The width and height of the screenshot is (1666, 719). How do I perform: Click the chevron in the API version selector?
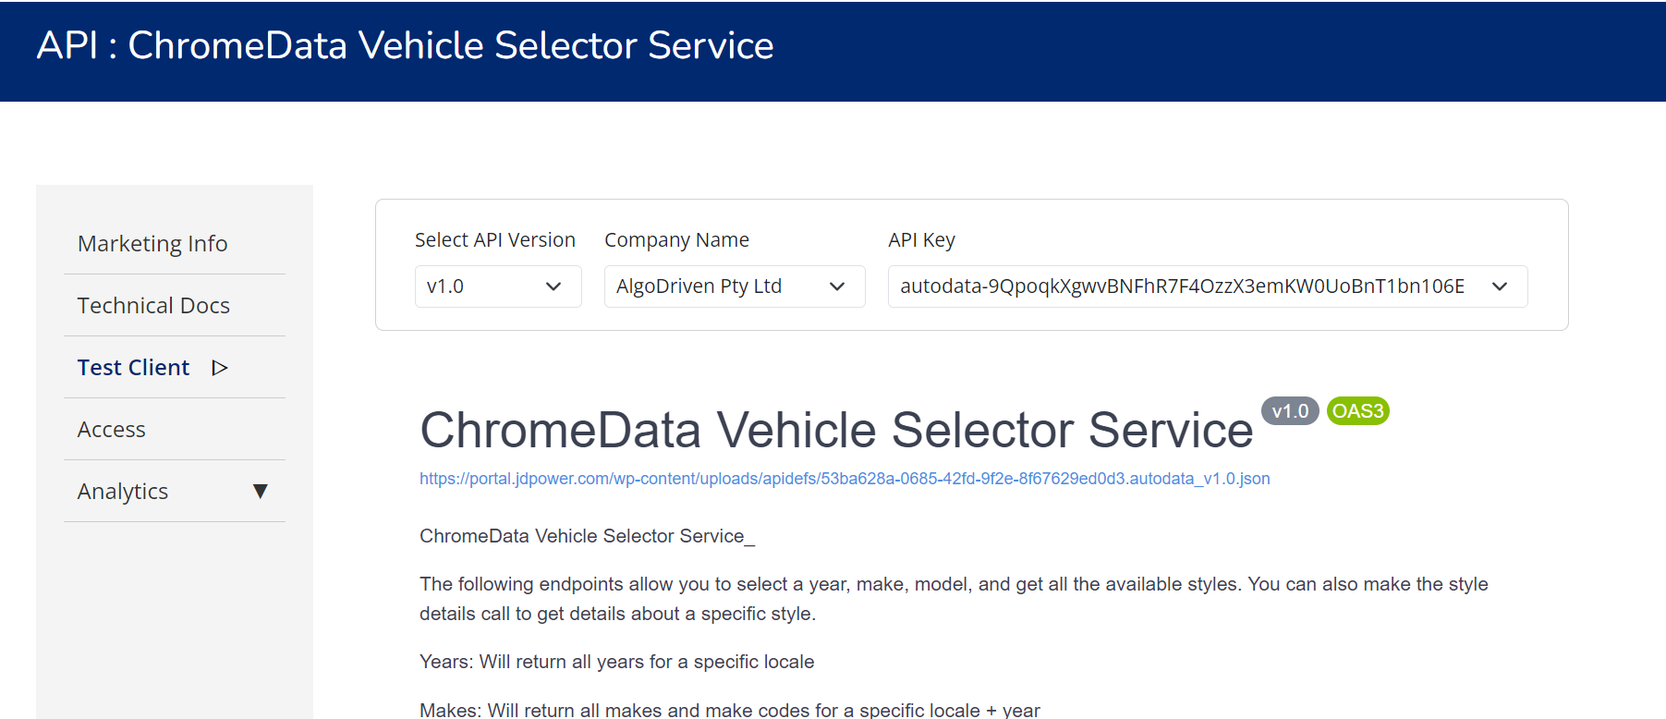pyautogui.click(x=553, y=286)
